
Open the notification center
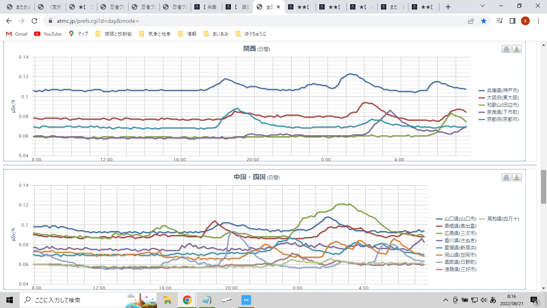click(x=534, y=300)
